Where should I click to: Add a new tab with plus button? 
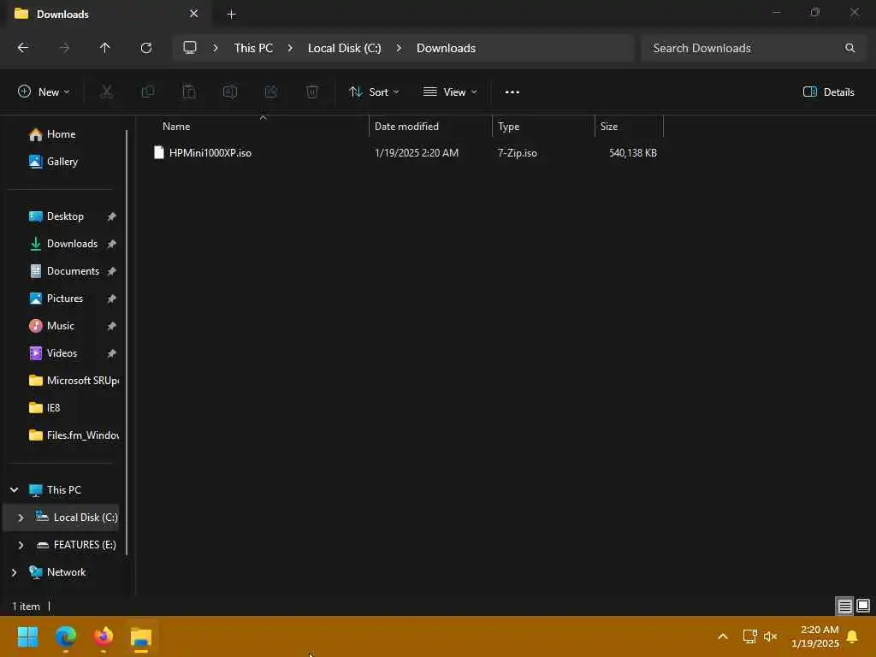(231, 14)
